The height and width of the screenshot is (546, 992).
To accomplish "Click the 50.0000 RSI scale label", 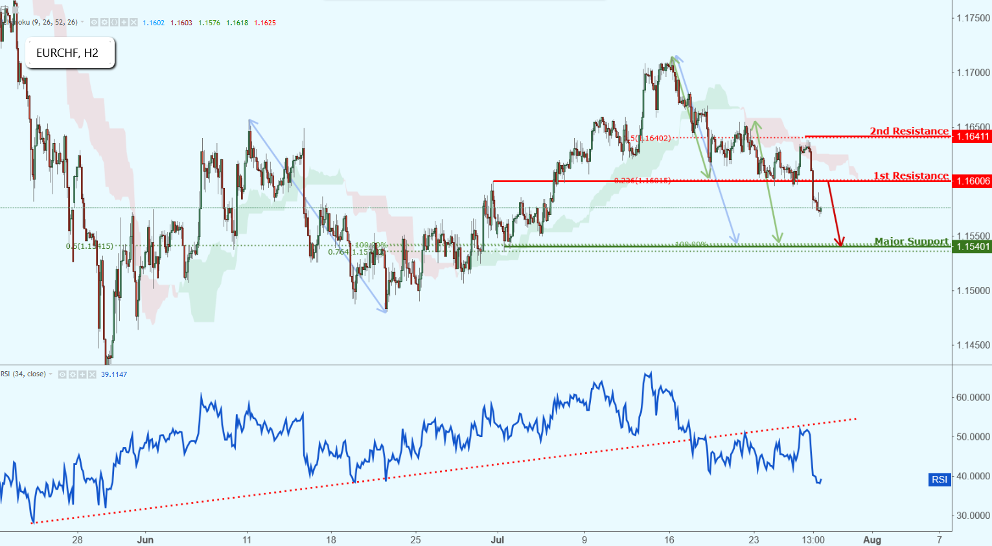I will pos(973,437).
